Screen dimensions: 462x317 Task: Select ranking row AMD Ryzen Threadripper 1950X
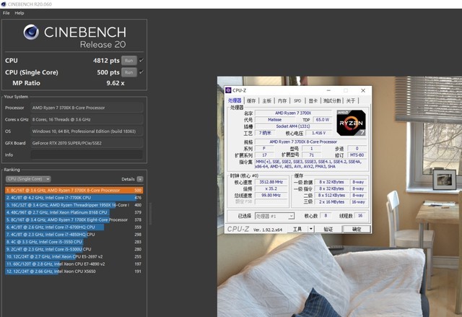[74, 205]
